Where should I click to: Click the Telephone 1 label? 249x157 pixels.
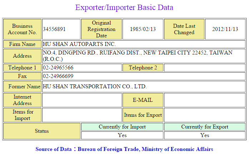[23, 68]
